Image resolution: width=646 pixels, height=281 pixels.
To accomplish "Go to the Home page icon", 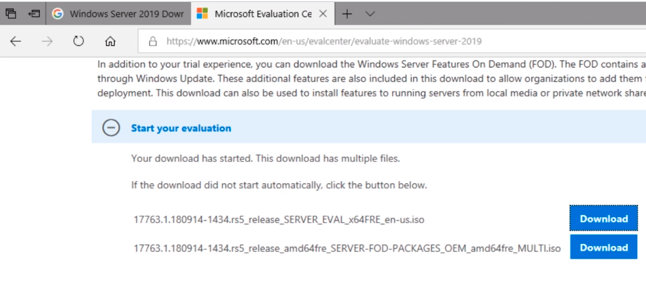I will [x=110, y=41].
